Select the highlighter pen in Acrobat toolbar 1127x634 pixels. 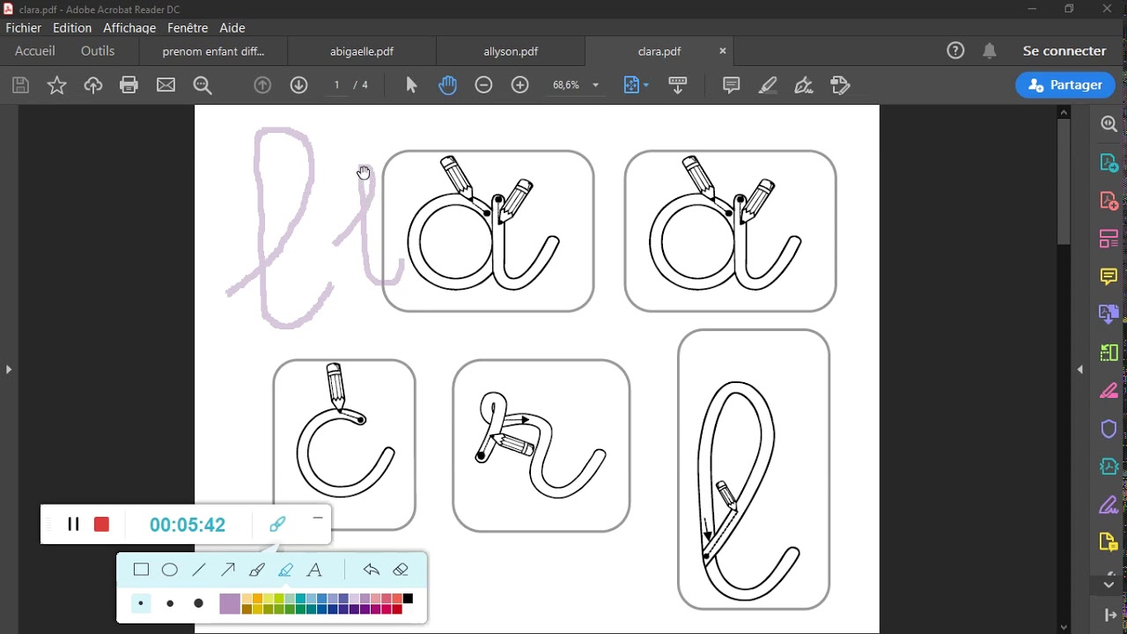[768, 85]
